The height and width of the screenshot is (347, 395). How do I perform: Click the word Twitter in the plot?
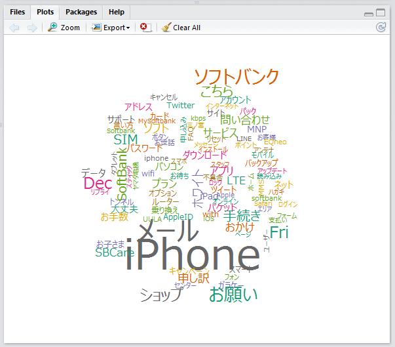(x=181, y=105)
